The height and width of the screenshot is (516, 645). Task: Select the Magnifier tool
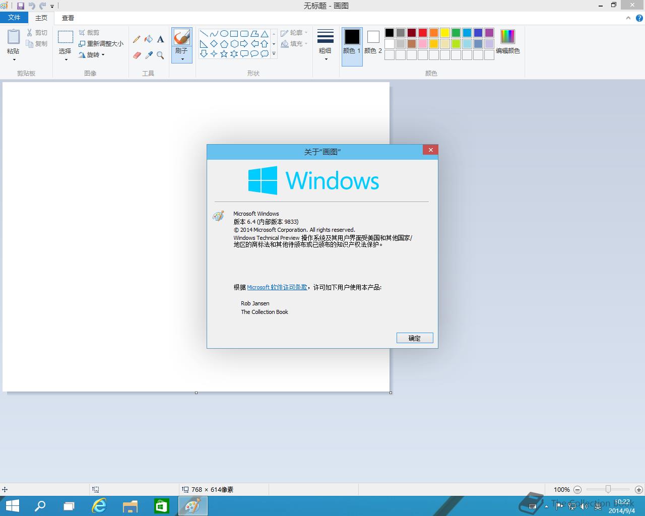tap(160, 55)
